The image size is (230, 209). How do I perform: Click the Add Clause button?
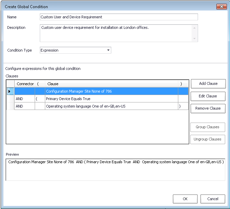208,83
